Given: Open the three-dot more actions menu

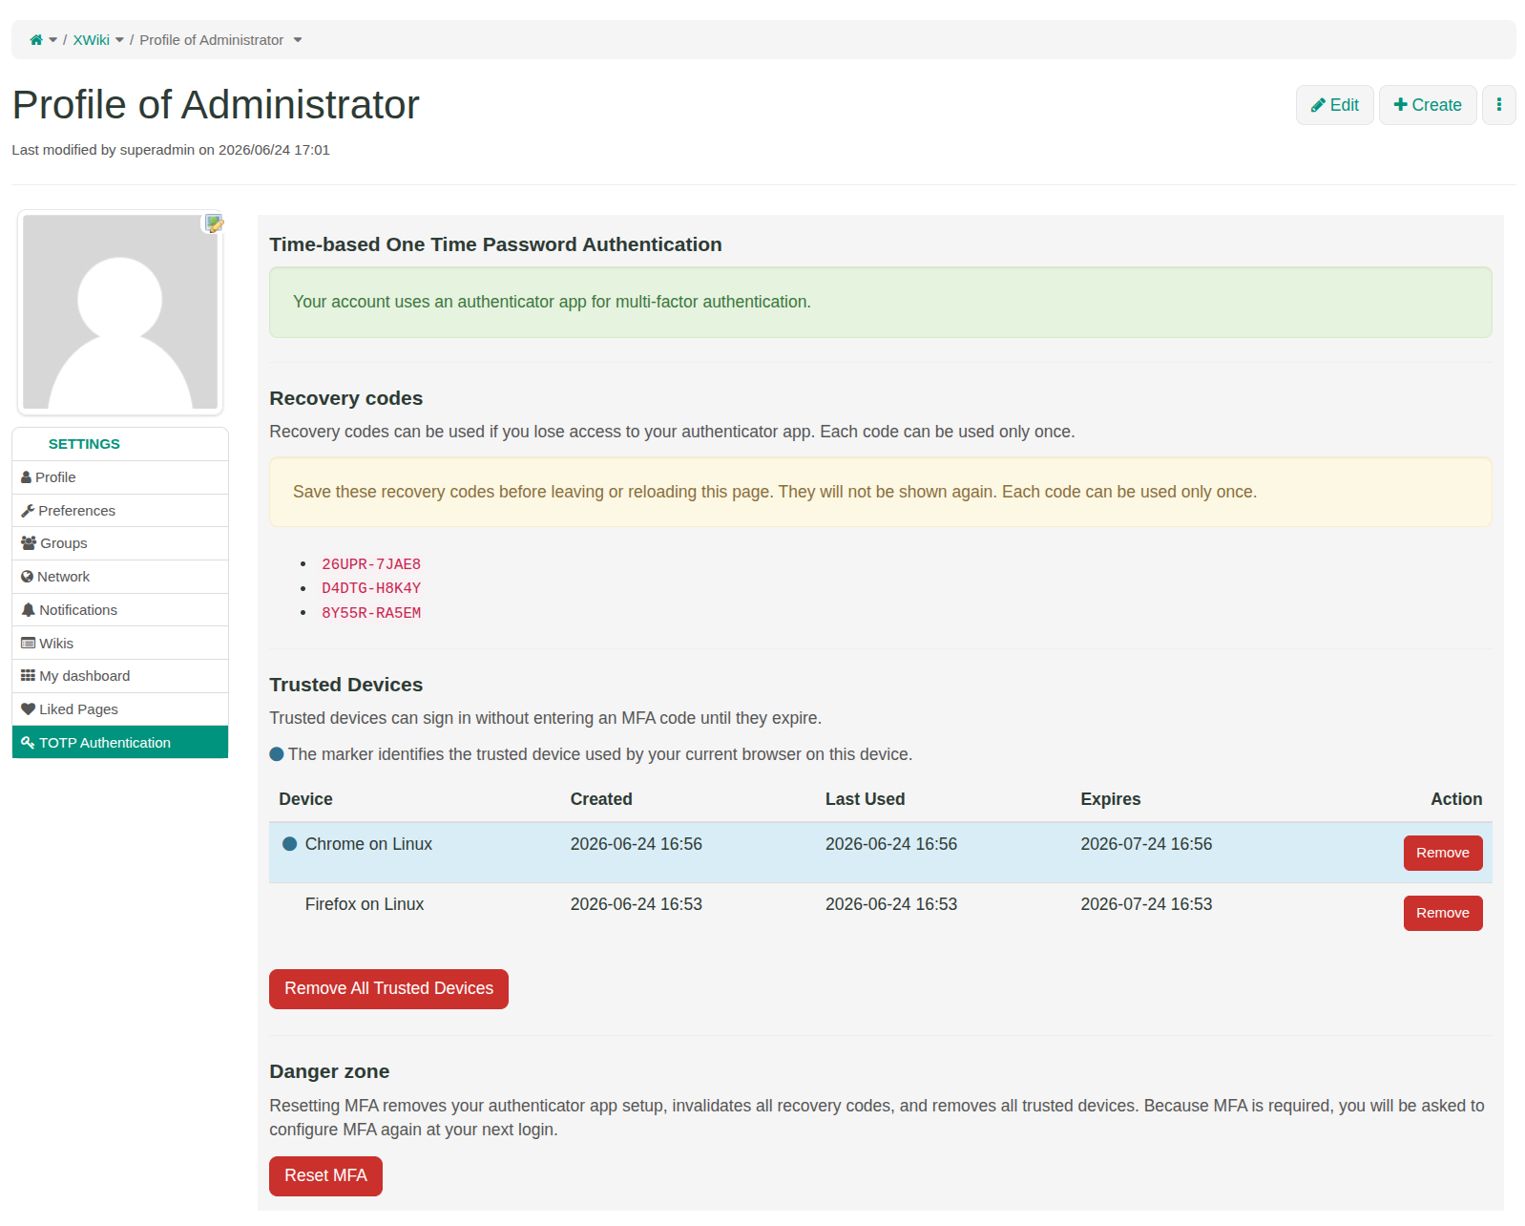Looking at the screenshot, I should [1498, 105].
